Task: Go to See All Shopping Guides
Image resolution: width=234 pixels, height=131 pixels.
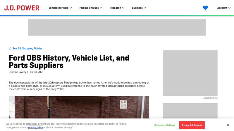Action: pyautogui.click(x=27, y=48)
